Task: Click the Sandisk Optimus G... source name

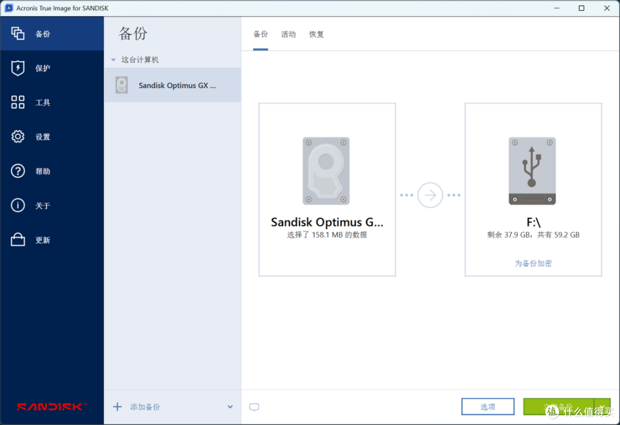Action: (327, 223)
